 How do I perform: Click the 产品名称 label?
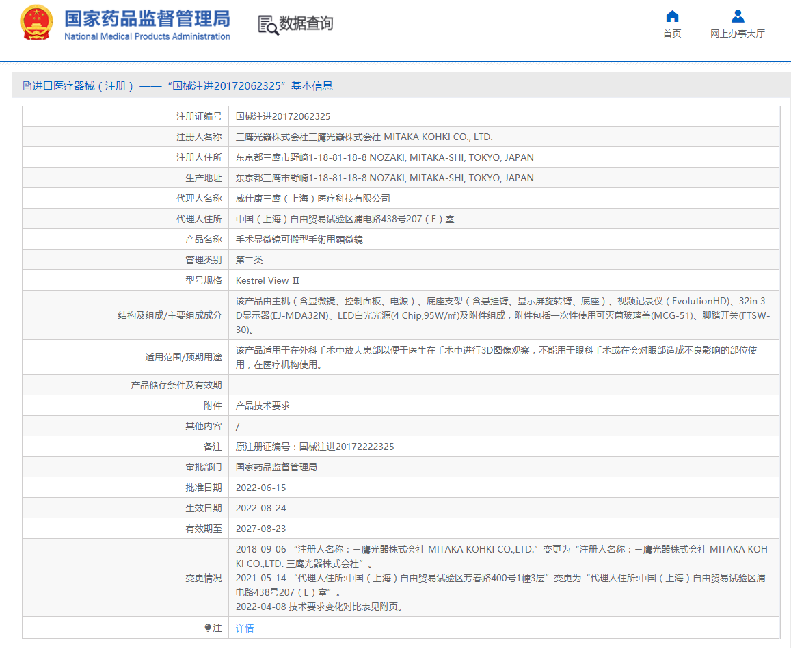pyautogui.click(x=203, y=240)
